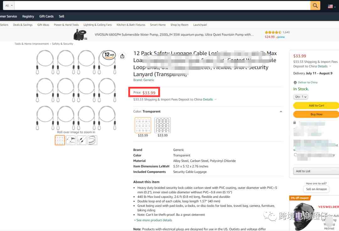The height and width of the screenshot is (231, 339).
Task: Select the Transparent color swatch
Action: [x=143, y=125]
